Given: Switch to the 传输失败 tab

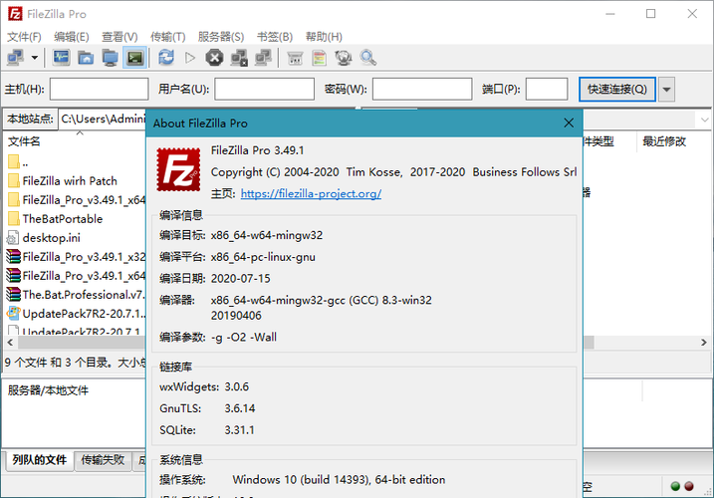Looking at the screenshot, I should click(x=103, y=460).
